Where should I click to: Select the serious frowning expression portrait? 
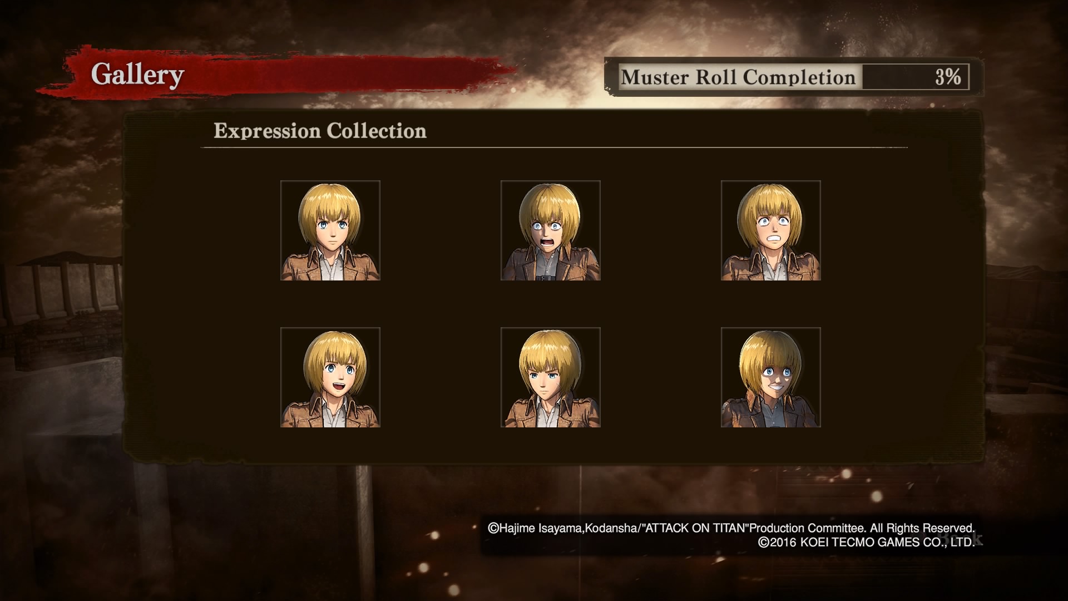coord(551,377)
